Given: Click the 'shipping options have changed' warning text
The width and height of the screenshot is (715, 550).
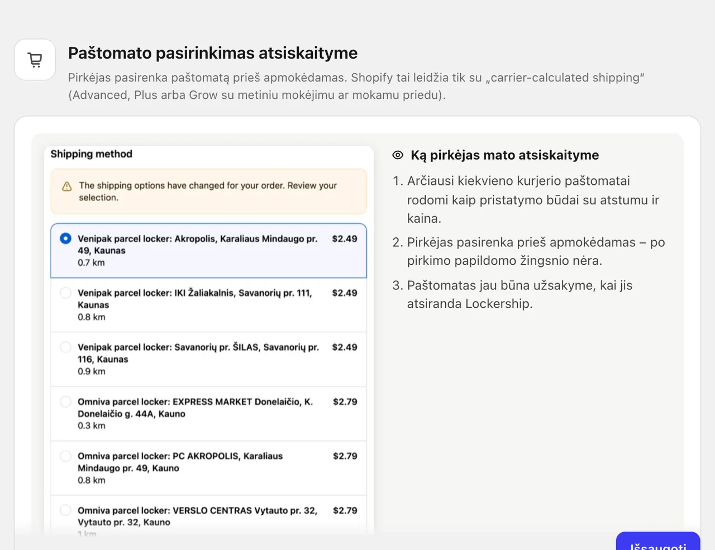Looking at the screenshot, I should 208,192.
